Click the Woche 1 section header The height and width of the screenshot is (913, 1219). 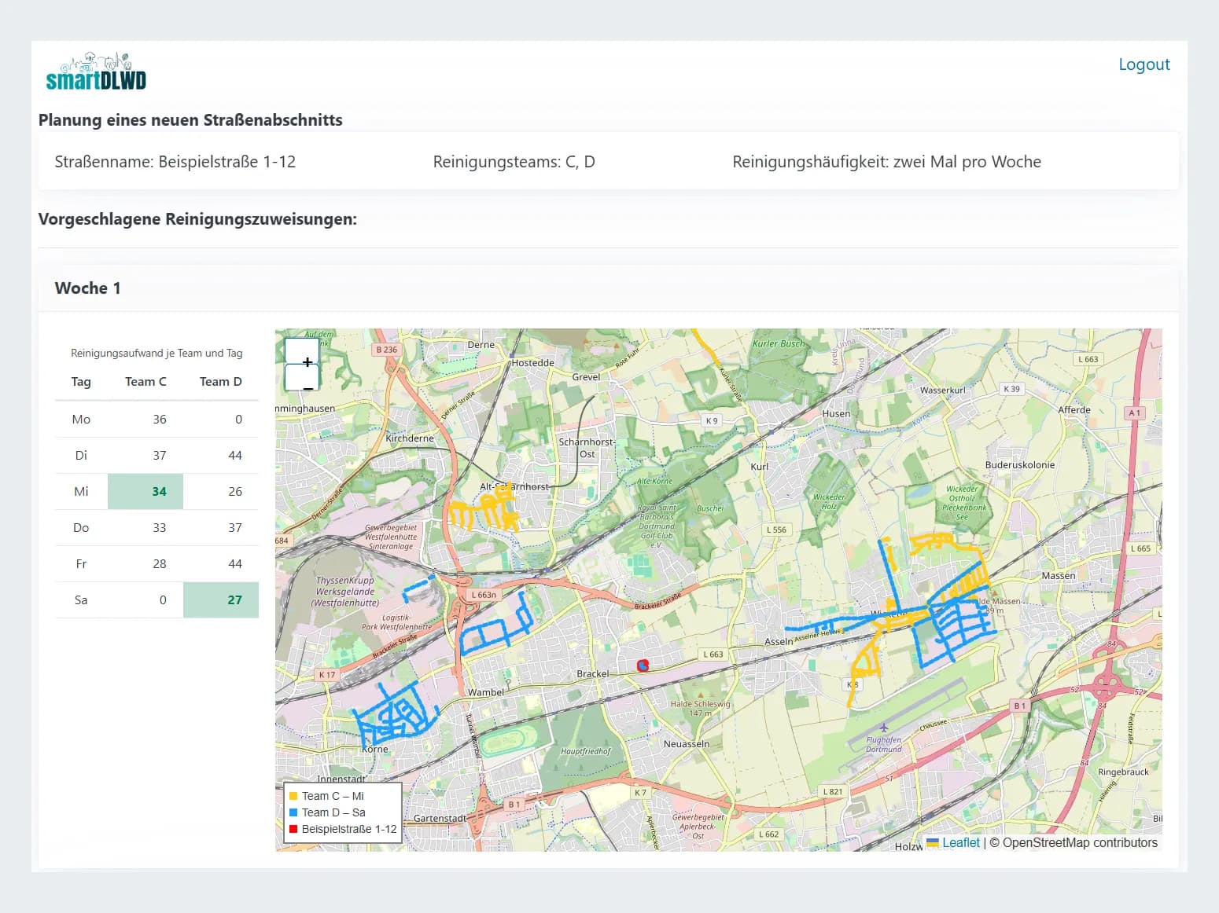[x=608, y=288]
